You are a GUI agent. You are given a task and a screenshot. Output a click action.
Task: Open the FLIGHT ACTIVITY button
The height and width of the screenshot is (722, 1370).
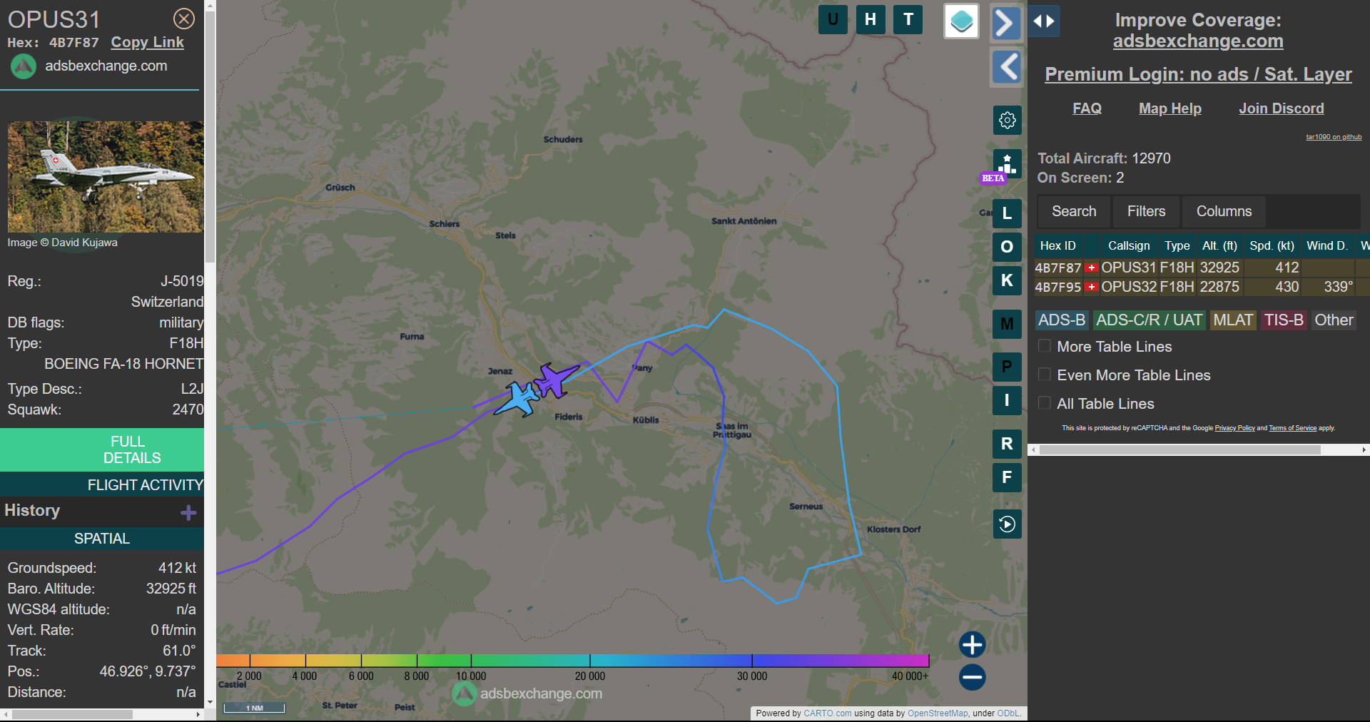point(102,485)
